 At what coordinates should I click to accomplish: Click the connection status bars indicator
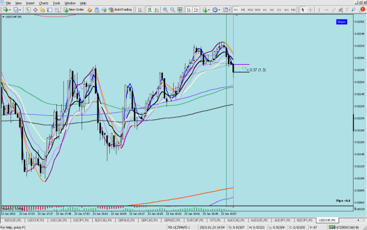[x=332, y=227]
